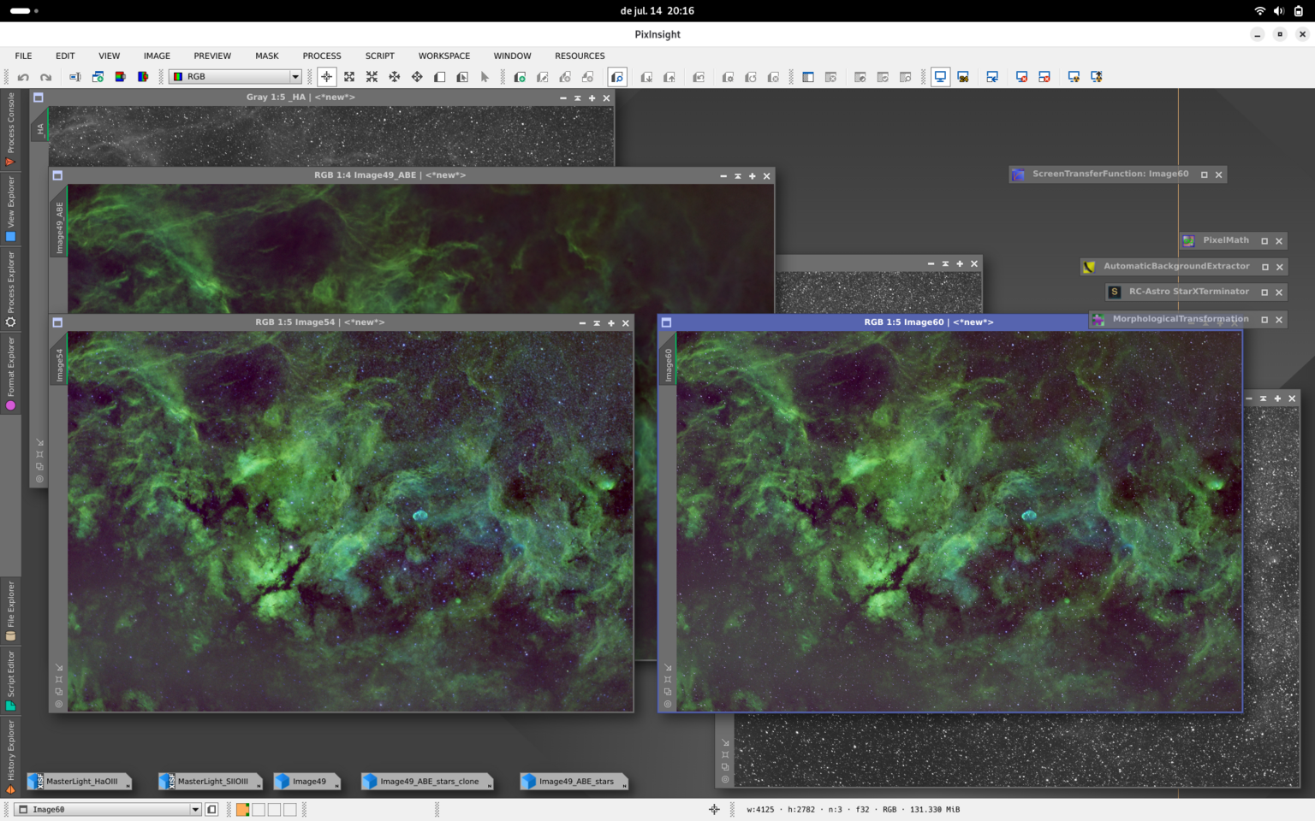Open the MASK menu
This screenshot has height=821, width=1315.
click(266, 56)
